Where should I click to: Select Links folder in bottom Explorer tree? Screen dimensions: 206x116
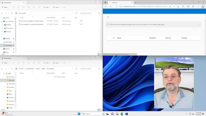(x=9, y=91)
